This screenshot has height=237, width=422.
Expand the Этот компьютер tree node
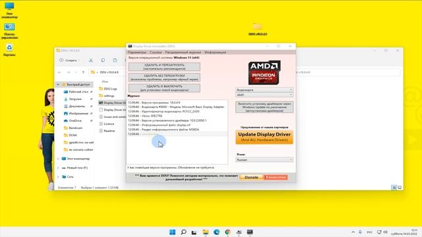click(58, 159)
